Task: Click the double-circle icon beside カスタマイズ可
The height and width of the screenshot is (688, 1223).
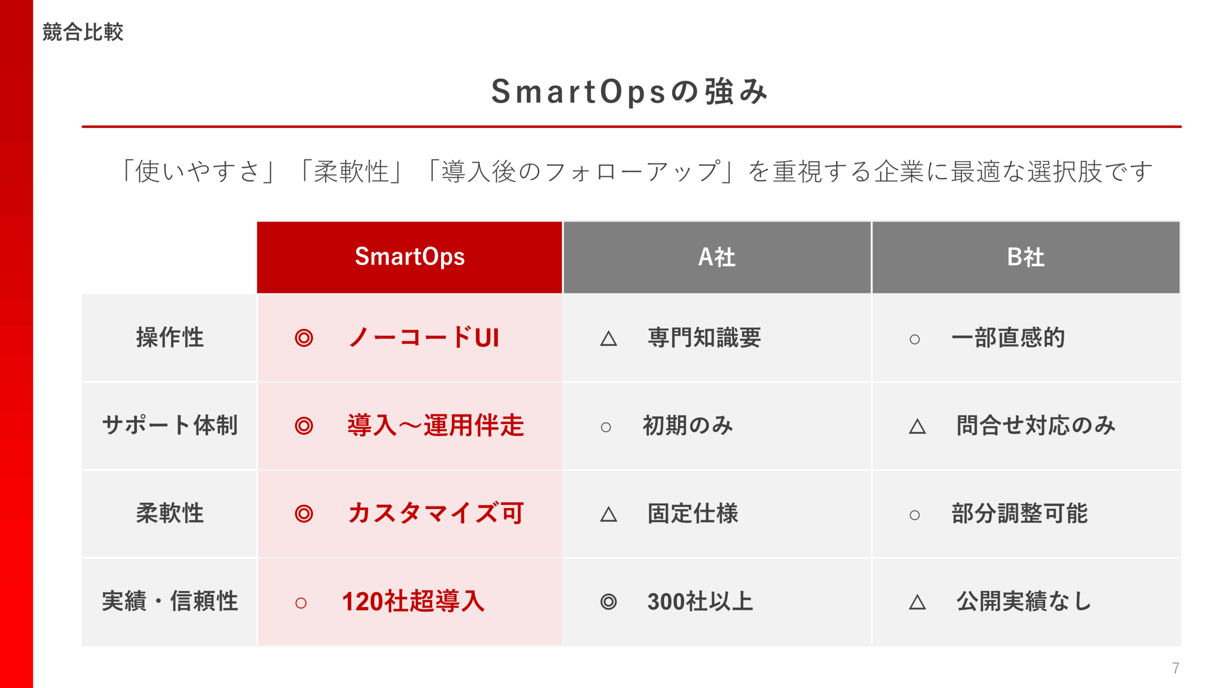Action: 304,514
